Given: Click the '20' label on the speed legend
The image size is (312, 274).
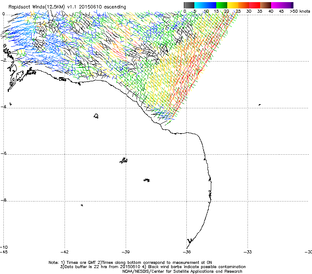Looking at the screenshot, I should (x=226, y=11).
